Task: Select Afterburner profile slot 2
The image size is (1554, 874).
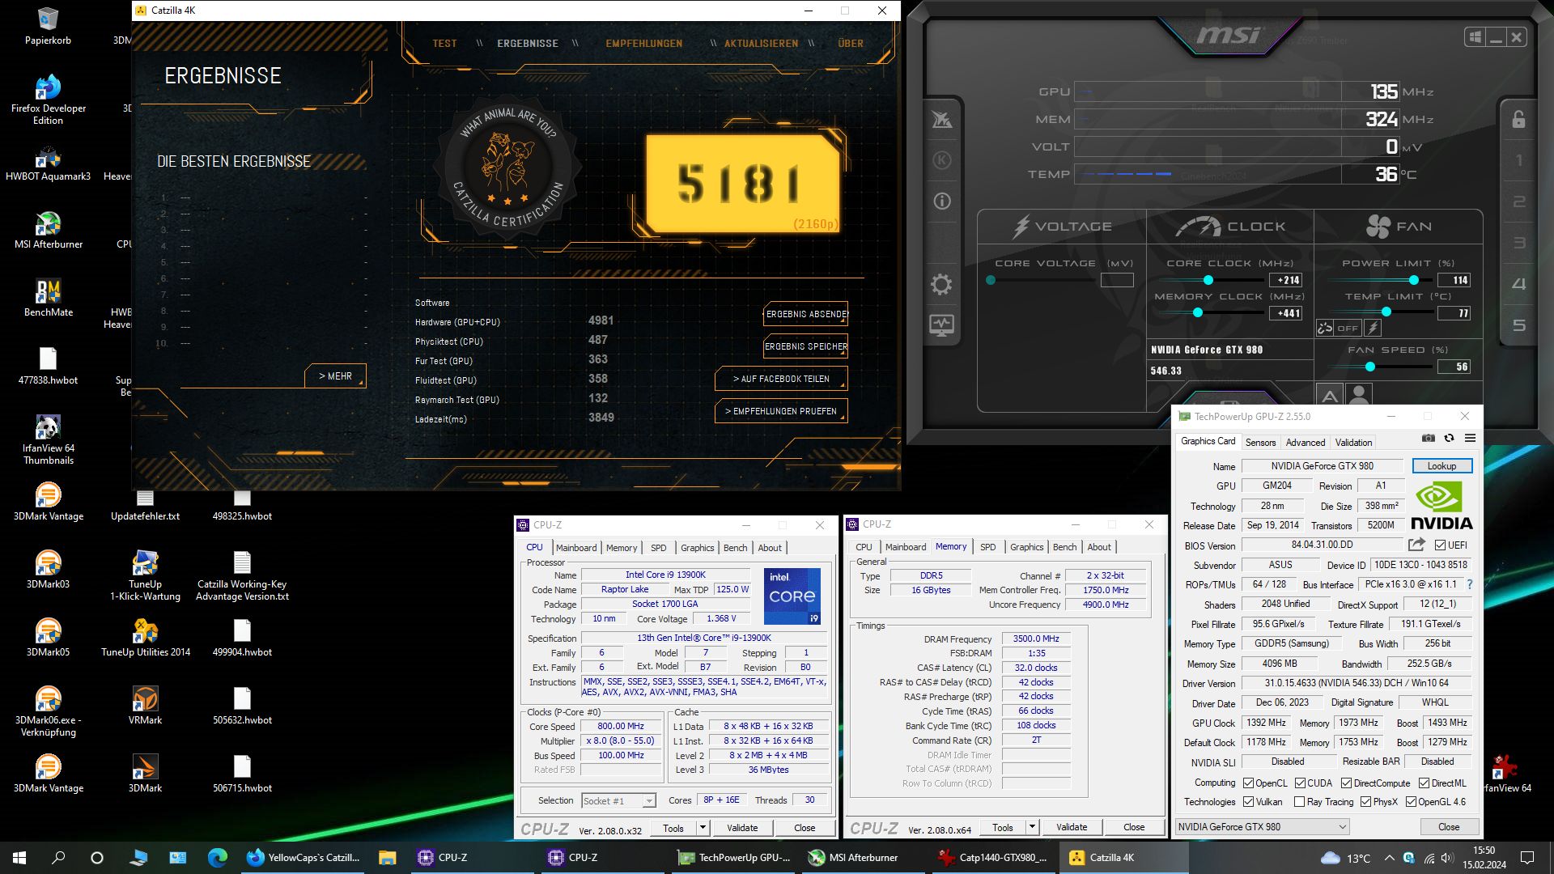Action: 1519,202
